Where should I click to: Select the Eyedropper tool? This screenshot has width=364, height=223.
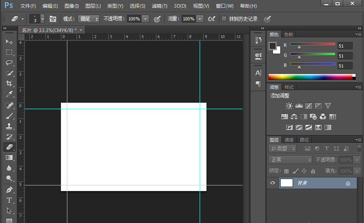pyautogui.click(x=9, y=94)
